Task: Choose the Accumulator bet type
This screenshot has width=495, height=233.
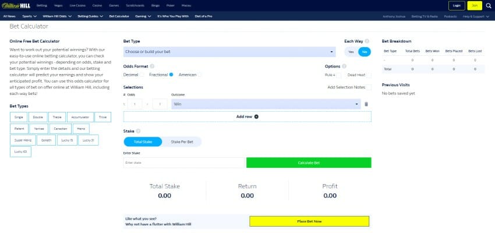Action: pyautogui.click(x=80, y=117)
